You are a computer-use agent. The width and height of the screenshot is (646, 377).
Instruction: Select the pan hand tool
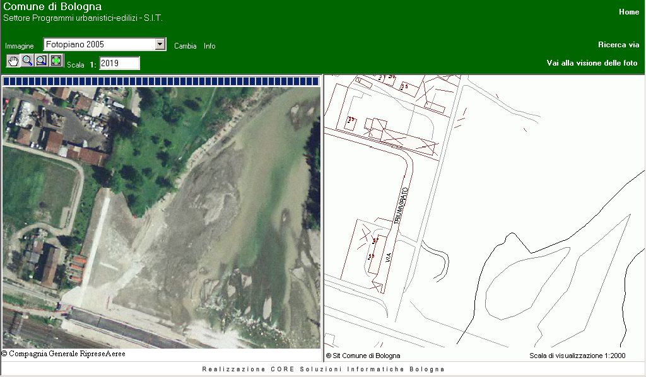click(13, 61)
